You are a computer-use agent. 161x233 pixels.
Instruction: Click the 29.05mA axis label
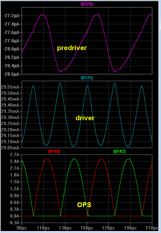click(x=10, y=148)
